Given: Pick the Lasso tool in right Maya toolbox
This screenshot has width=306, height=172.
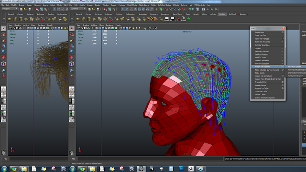Looking at the screenshot, I should (72, 34).
